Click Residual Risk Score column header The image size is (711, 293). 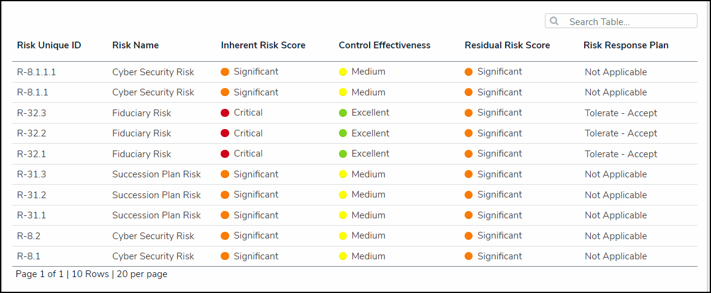[x=507, y=45]
